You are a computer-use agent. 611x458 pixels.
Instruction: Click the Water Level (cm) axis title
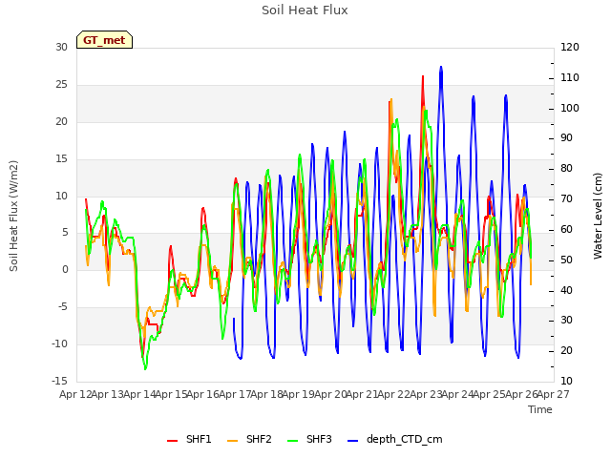[598, 216]
